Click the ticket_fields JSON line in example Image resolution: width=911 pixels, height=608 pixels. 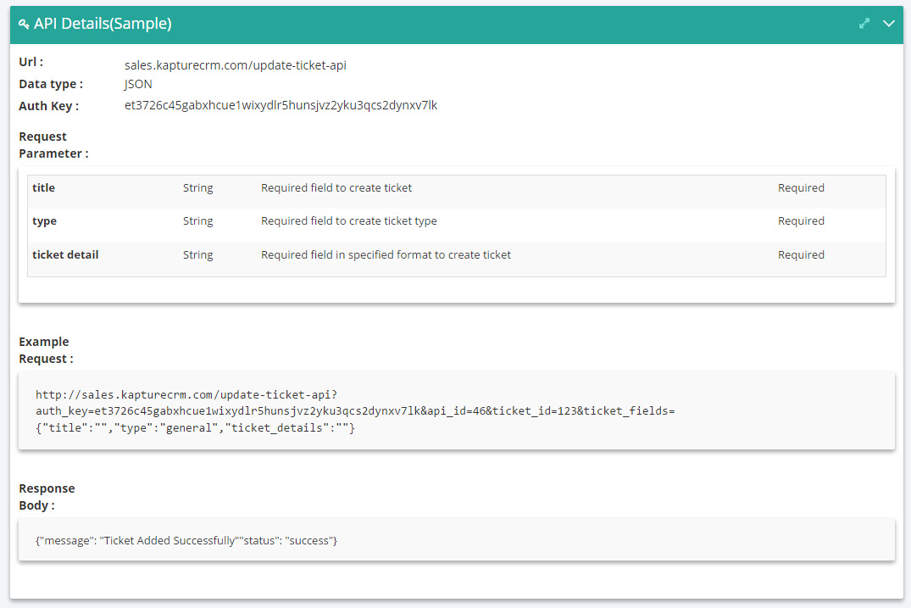coord(195,428)
